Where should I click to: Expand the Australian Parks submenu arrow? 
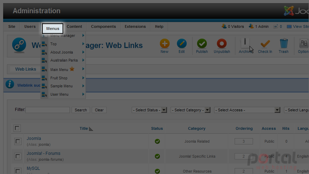pyautogui.click(x=83, y=60)
